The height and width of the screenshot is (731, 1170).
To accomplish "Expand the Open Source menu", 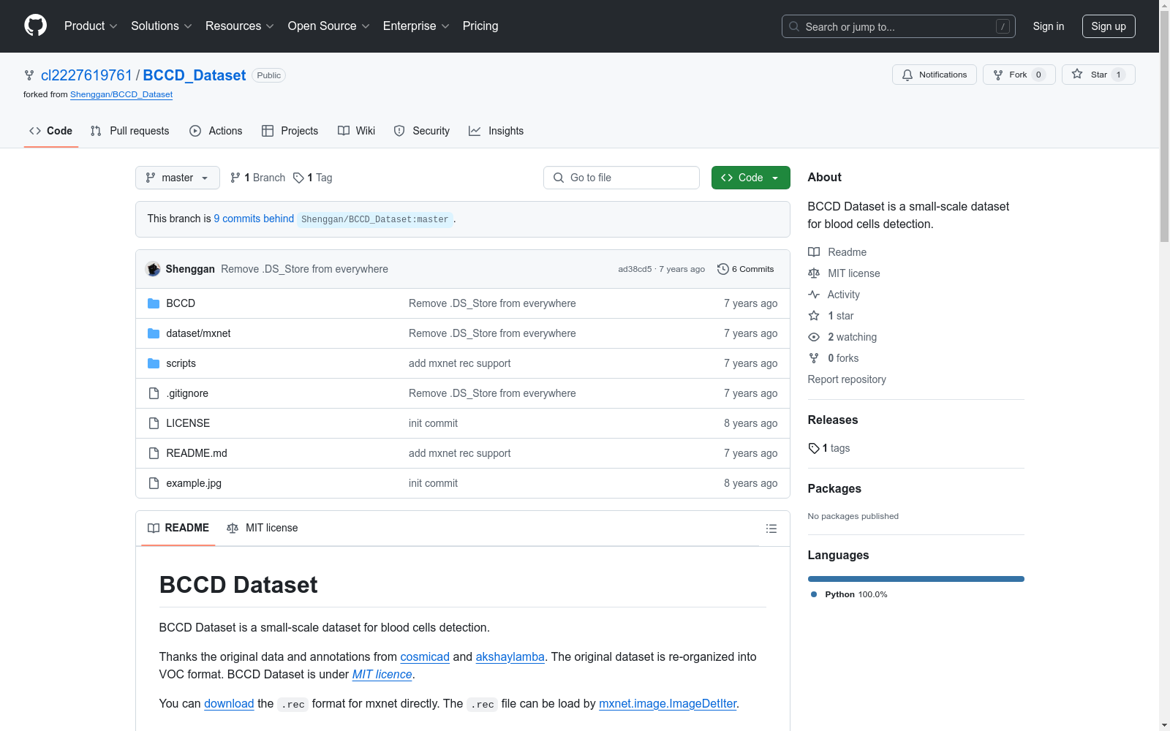I will 328,26.
